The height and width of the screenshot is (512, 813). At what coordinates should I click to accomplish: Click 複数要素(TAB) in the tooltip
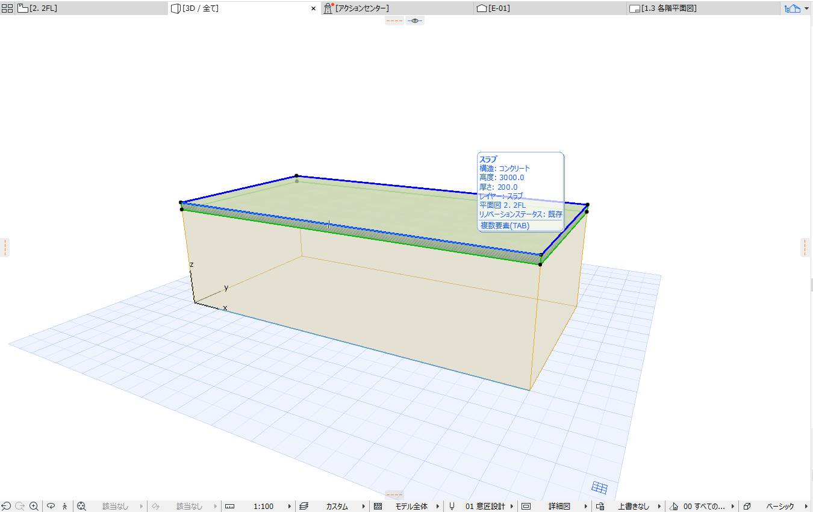pyautogui.click(x=505, y=226)
